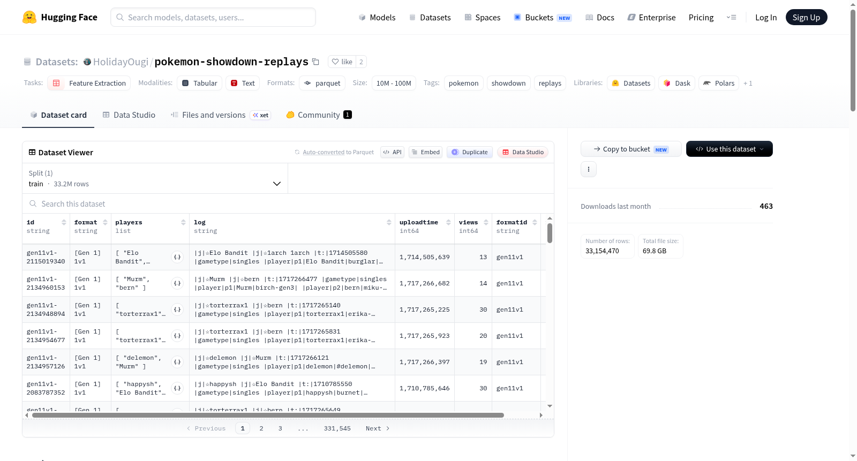
Task: Click the page vertical scrollbar
Action: coord(853,61)
